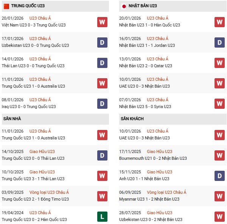227x224 pixels.
Task: Click D badge for Nhật Bản vs Jordan match
Action: tap(220, 42)
